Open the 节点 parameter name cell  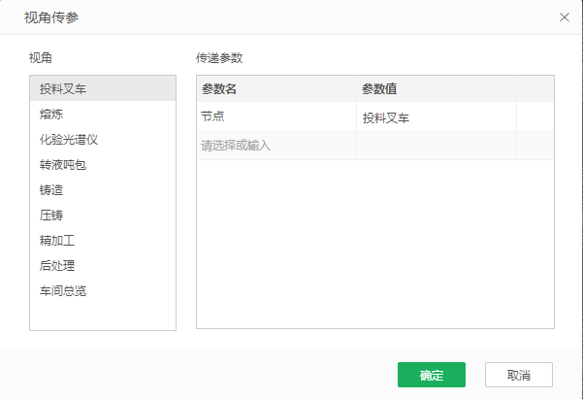click(275, 116)
